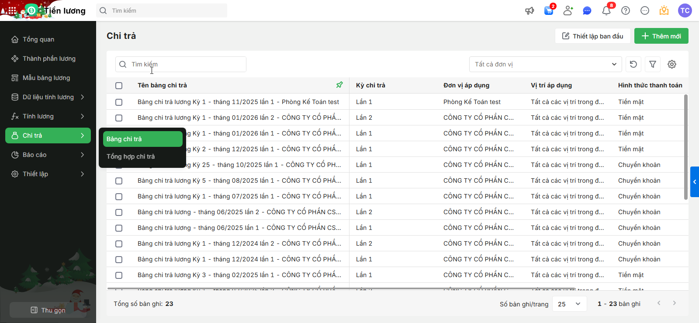Screen dimensions: 699x323
Task: Click the green salary app logo
Action: click(31, 10)
